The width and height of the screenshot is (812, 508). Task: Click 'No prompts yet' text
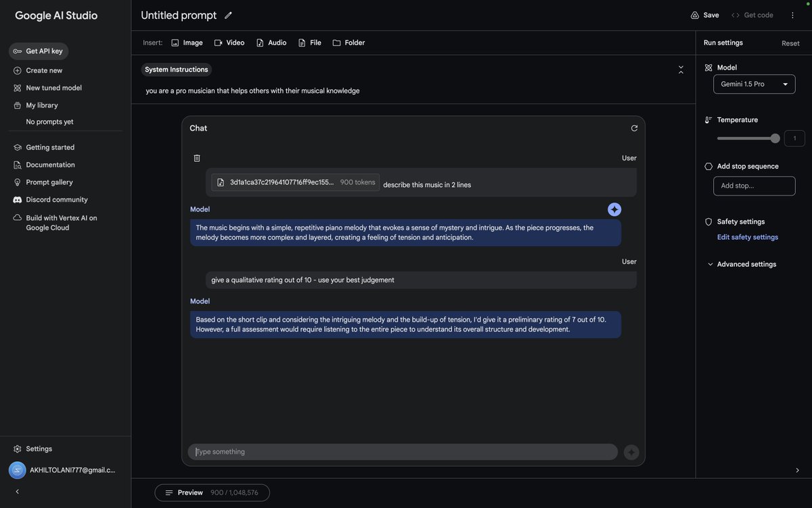click(50, 122)
